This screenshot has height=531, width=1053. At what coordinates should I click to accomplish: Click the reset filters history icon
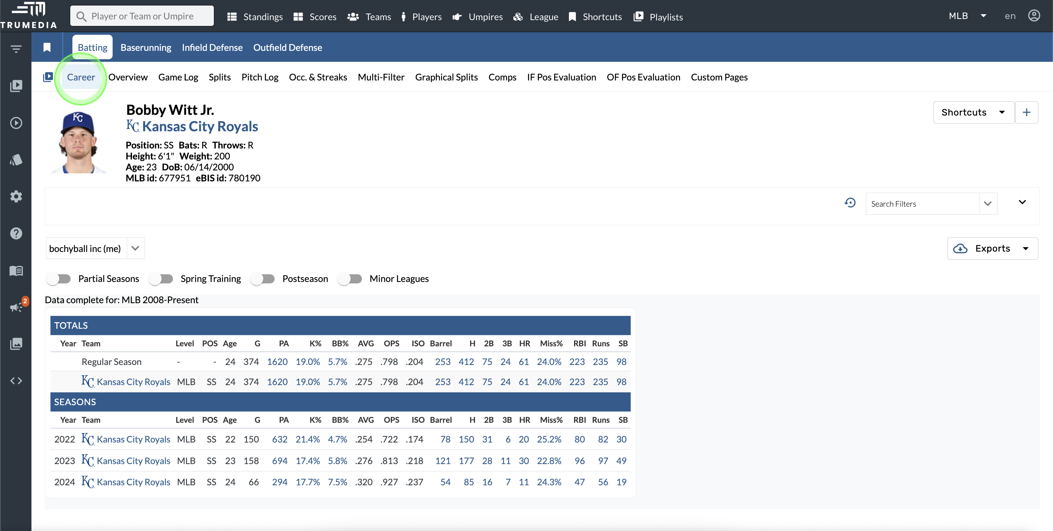pyautogui.click(x=850, y=203)
